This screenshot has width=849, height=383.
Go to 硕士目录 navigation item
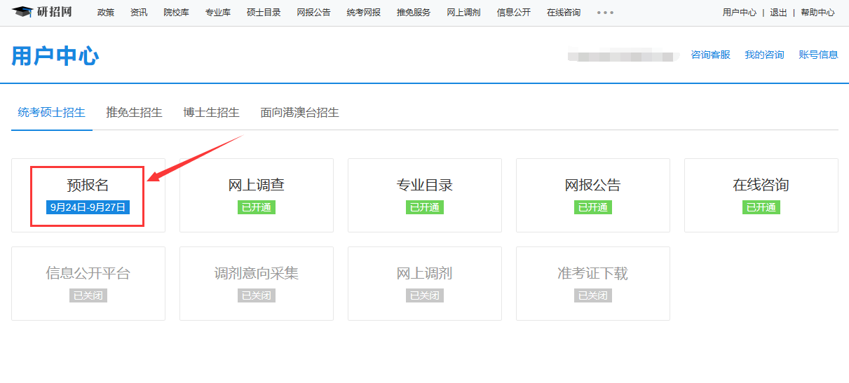(264, 13)
